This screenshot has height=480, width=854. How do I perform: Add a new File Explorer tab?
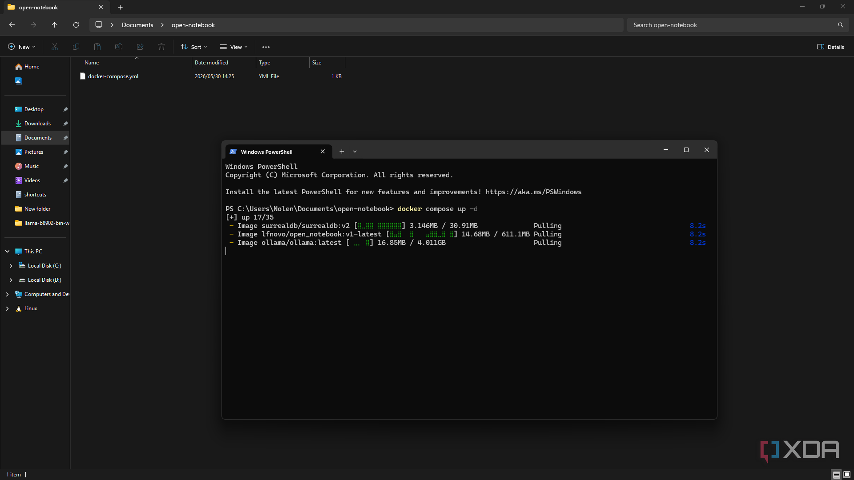[x=121, y=7]
